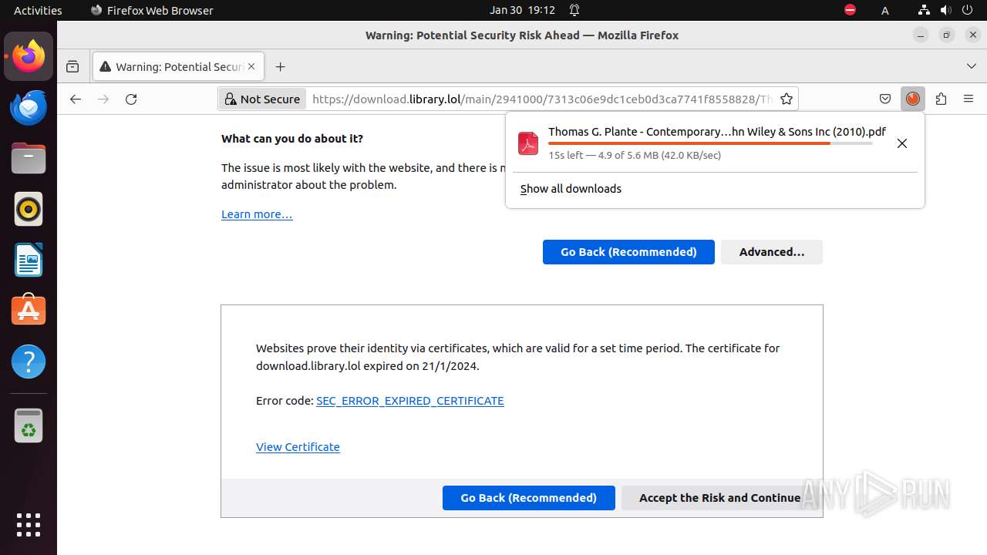Click the PDF file icon in downloads
Screen dimensions: 987x555
tap(528, 143)
